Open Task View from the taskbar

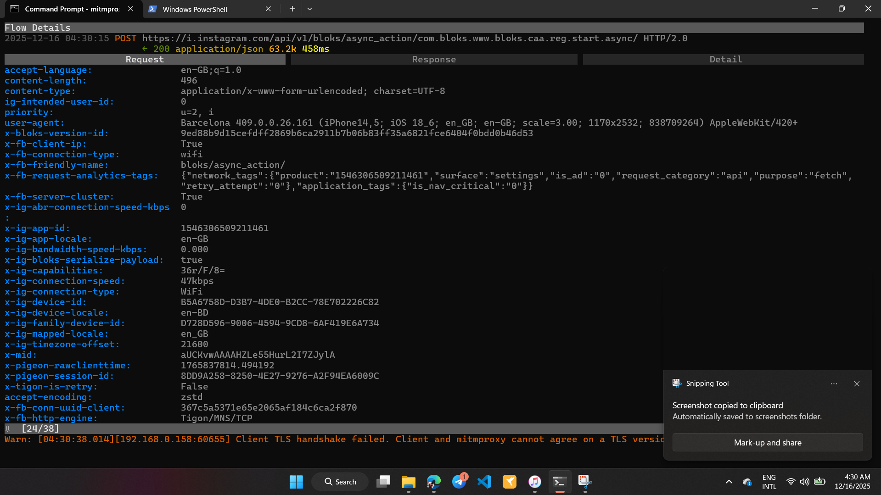(383, 482)
